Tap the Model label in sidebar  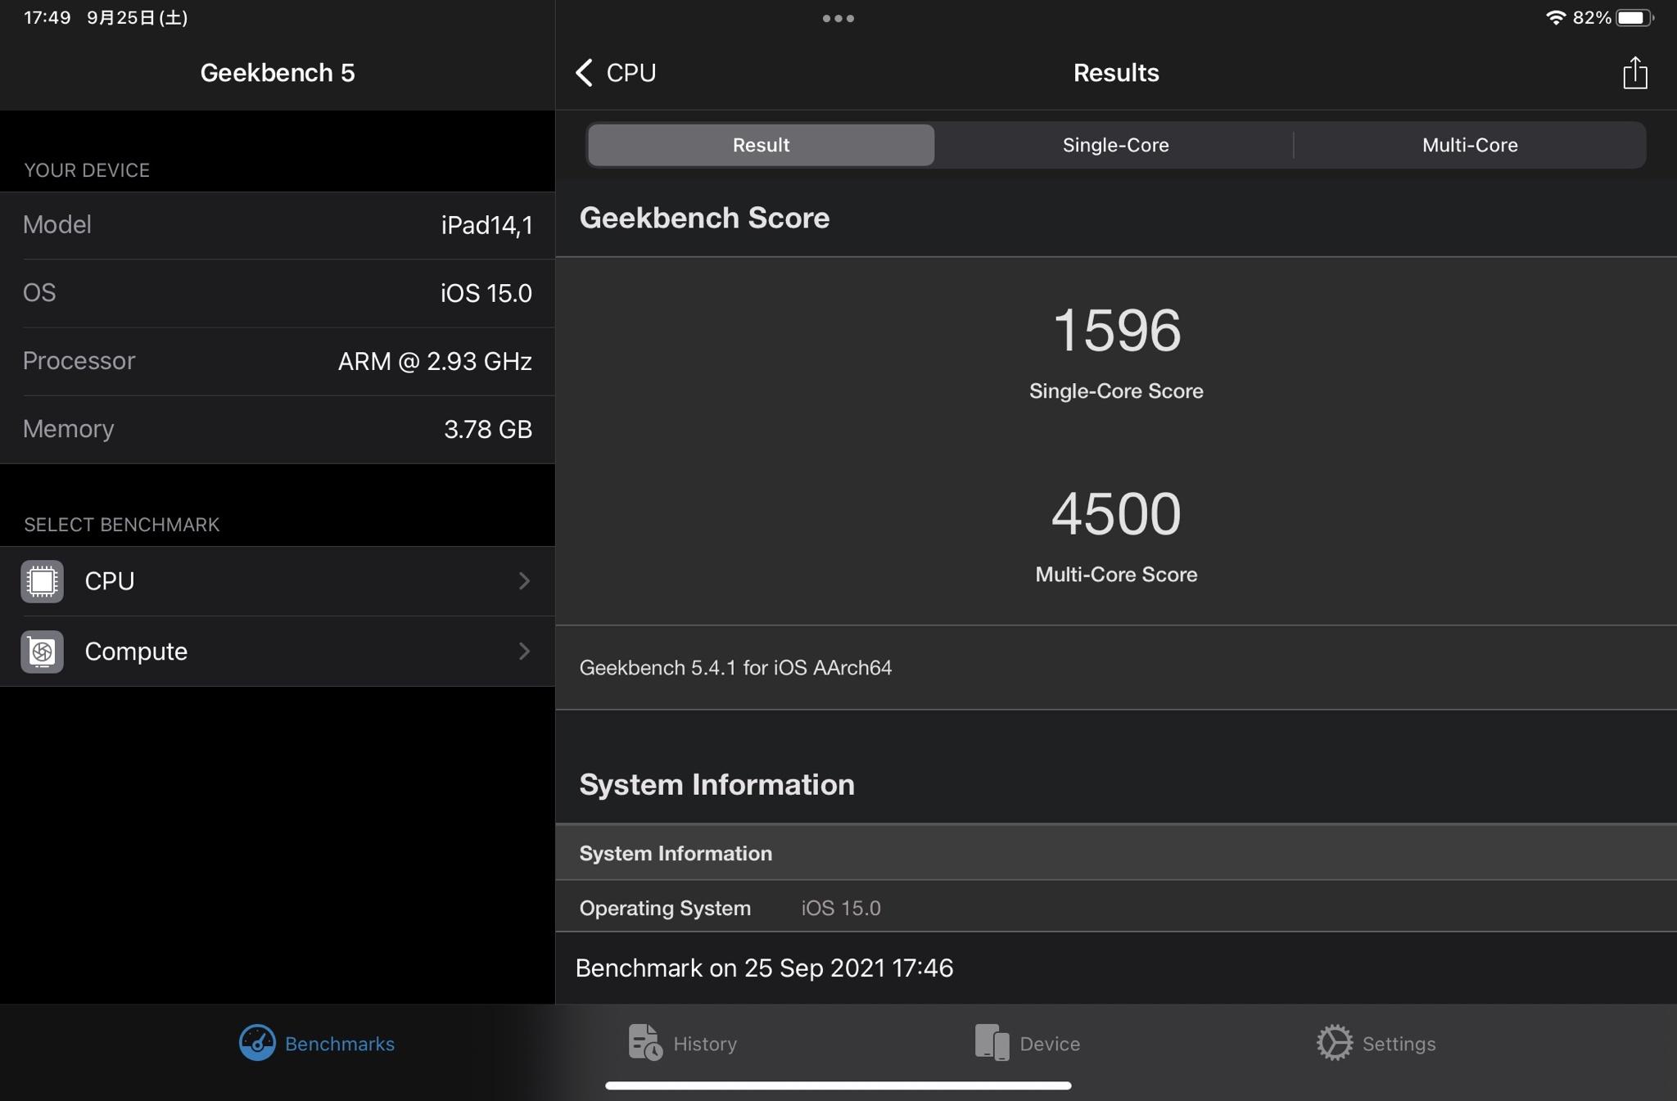click(x=57, y=224)
